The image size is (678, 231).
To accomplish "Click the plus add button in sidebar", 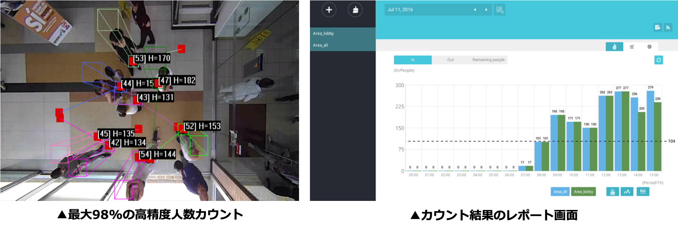I will (x=329, y=10).
